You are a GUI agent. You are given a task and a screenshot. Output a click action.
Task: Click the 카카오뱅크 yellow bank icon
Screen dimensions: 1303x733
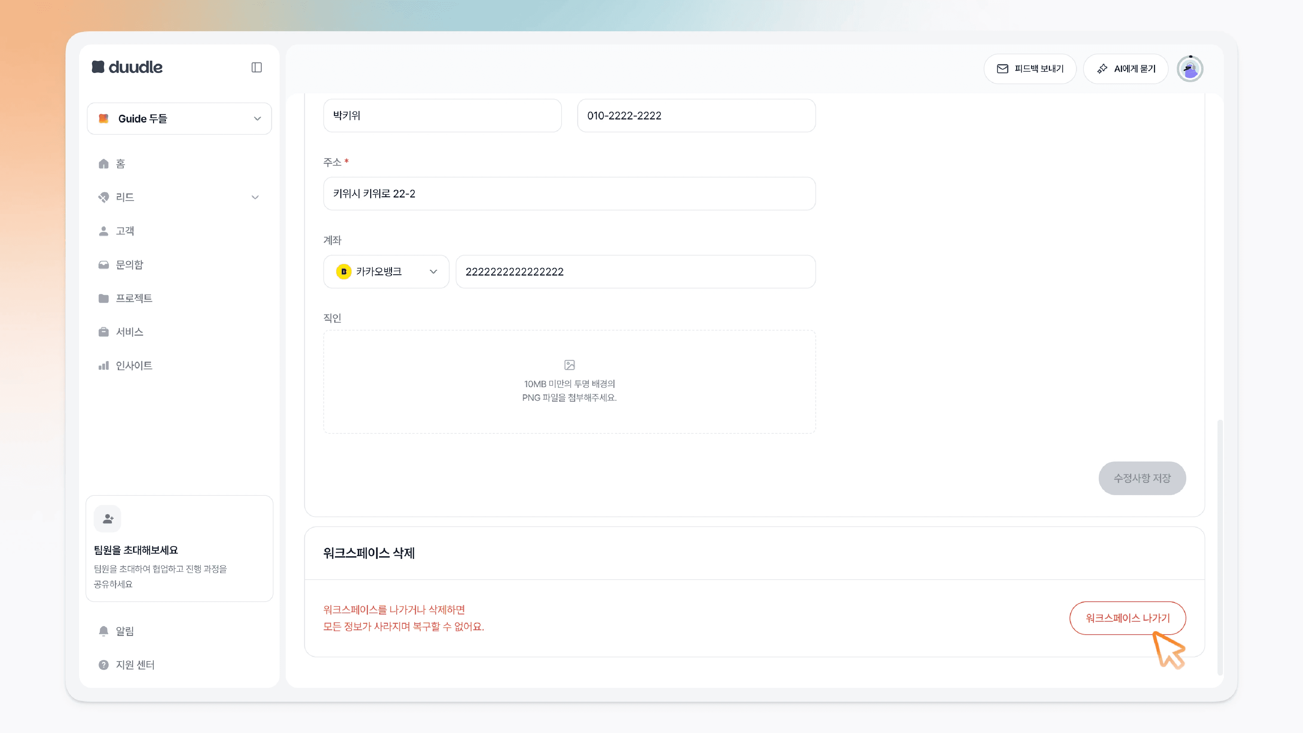(x=343, y=271)
